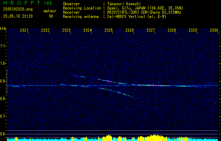Click the 0.9 kHz frequency label
Image resolution: width=221 pixels, height=141 pixels.
point(3,81)
